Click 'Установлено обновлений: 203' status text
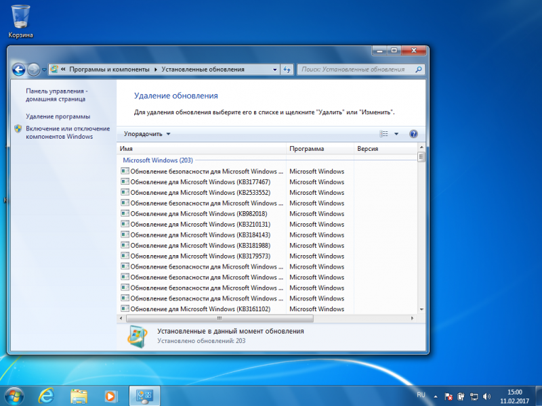The image size is (542, 406). 201,341
